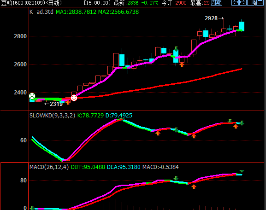
Task: Click the 2600 price axis label
Action: [x=20, y=64]
